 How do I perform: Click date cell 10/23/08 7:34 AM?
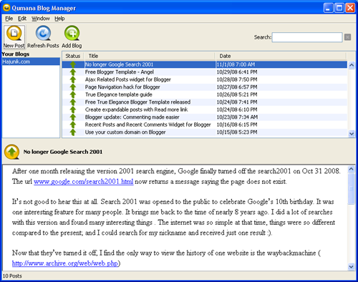point(237,117)
